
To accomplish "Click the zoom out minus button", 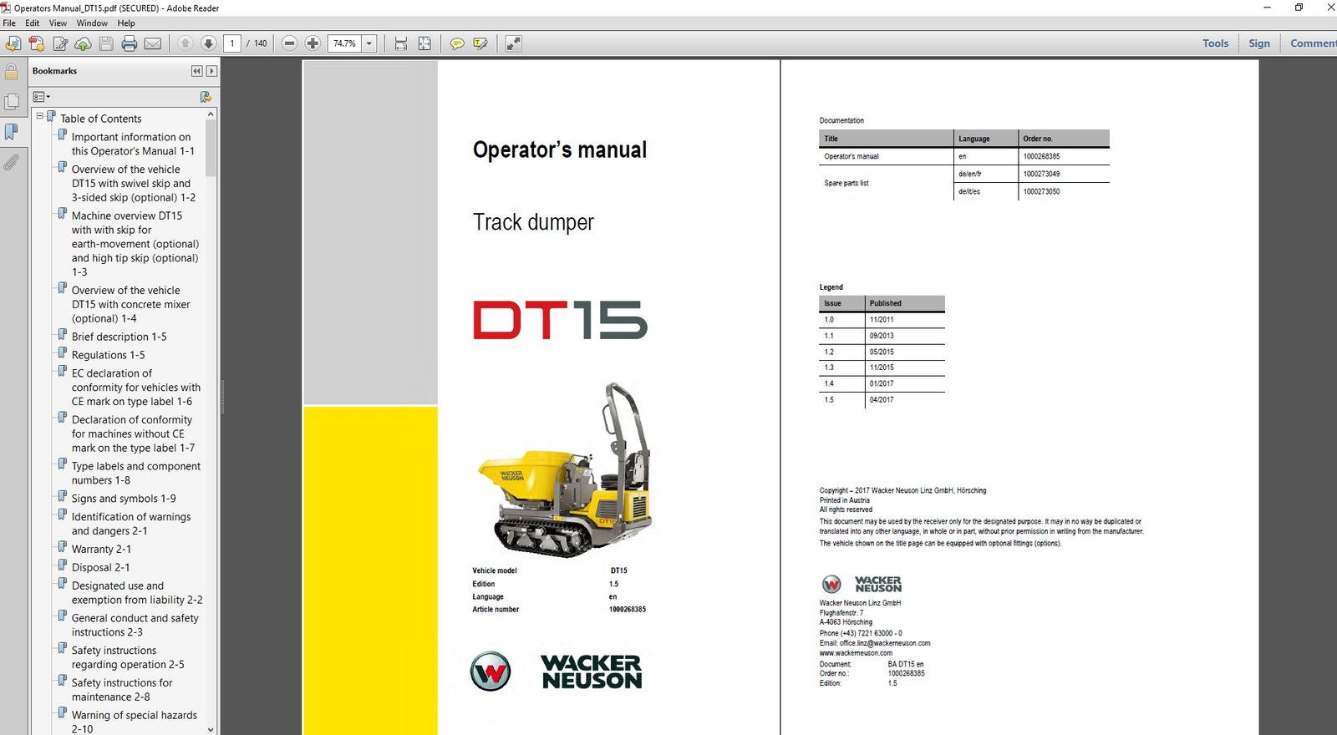I will click(x=289, y=43).
